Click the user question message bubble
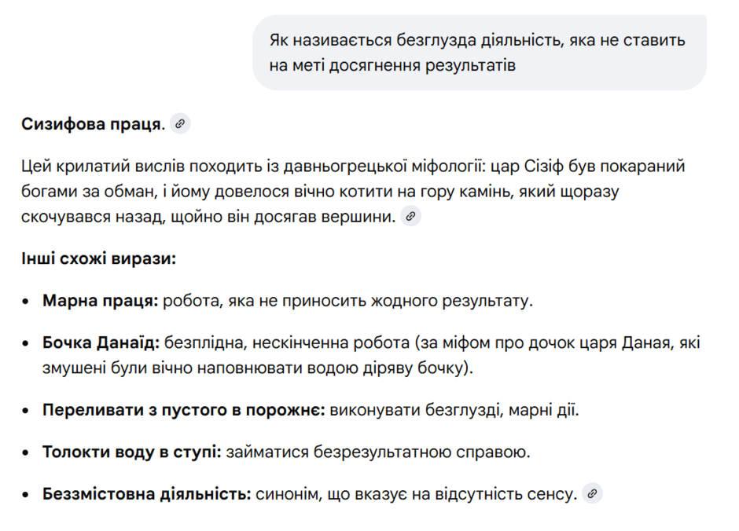The image size is (739, 531). 479,53
